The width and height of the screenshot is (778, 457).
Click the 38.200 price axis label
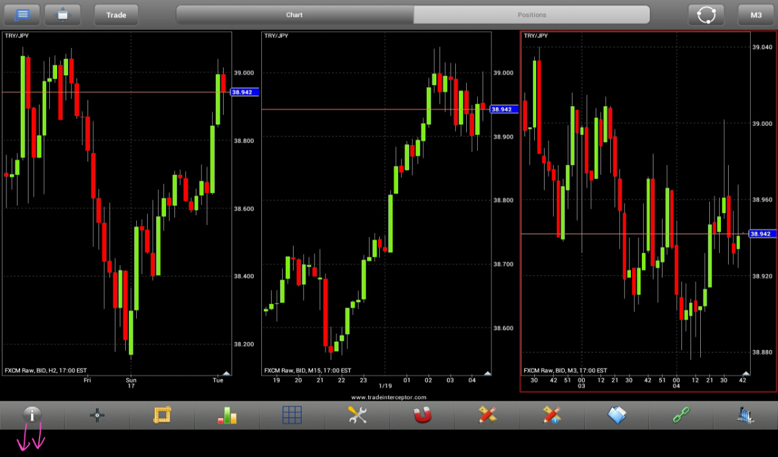244,344
